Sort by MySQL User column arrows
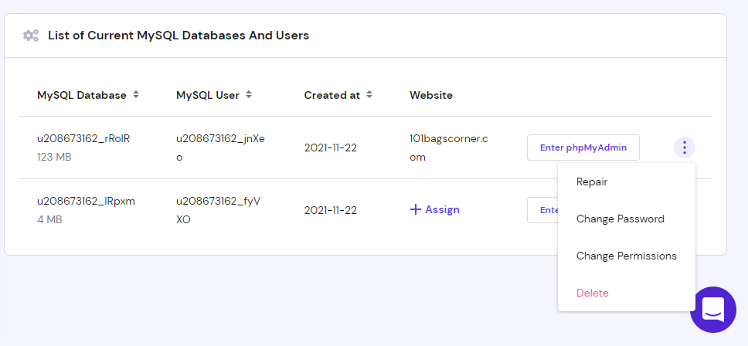 (249, 95)
